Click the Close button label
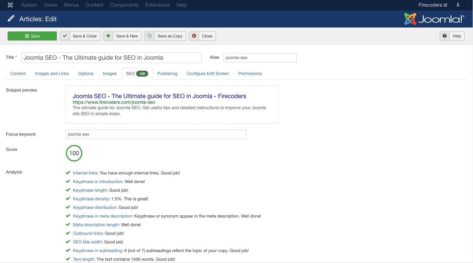Screen dimensions: 473x263 click(207, 36)
